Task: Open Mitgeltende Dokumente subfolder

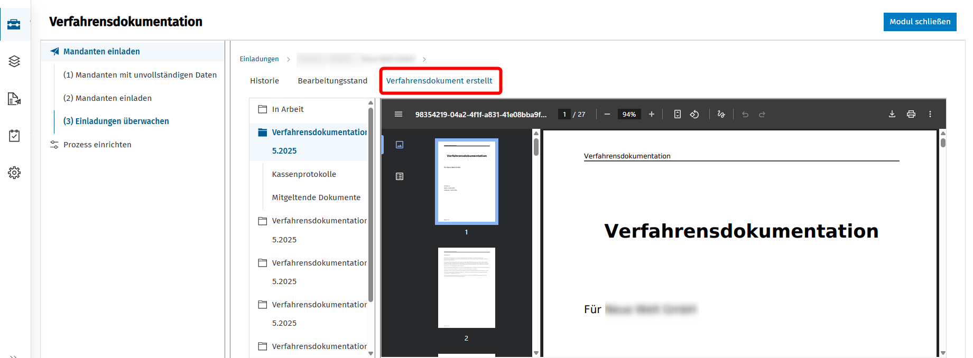Action: pyautogui.click(x=316, y=197)
